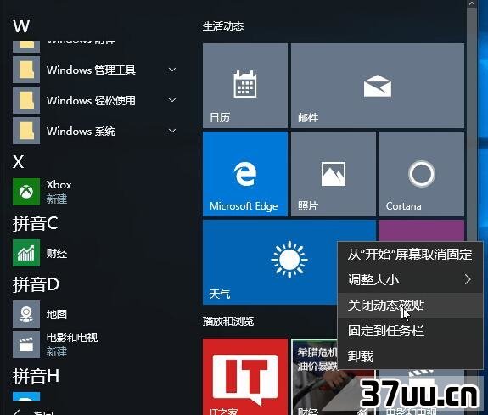This screenshot has width=488, height=415.
Task: Open the 调整大小 resize submenu
Action: [x=410, y=280]
